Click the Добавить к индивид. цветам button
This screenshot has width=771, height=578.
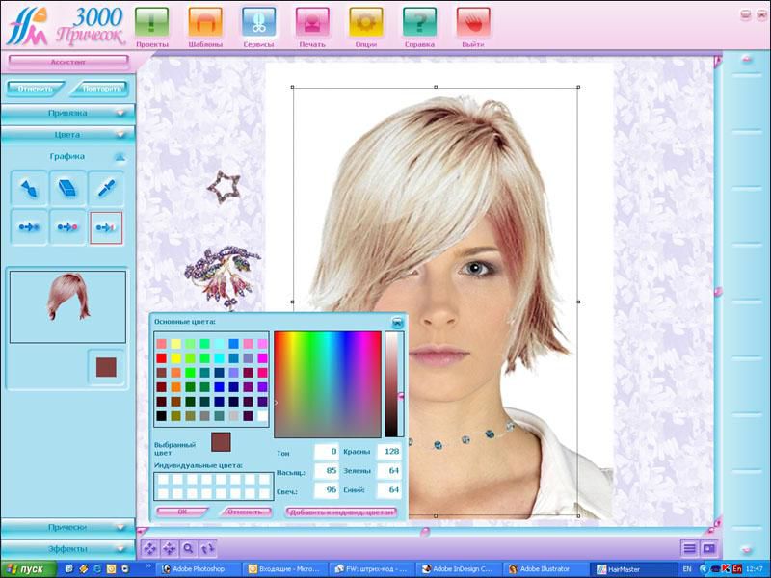341,512
